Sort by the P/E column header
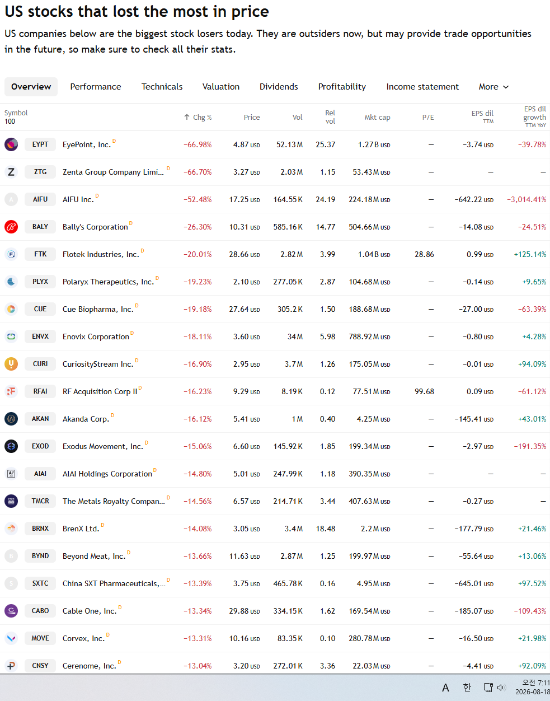Screen dimensions: 550x701 pos(428,118)
